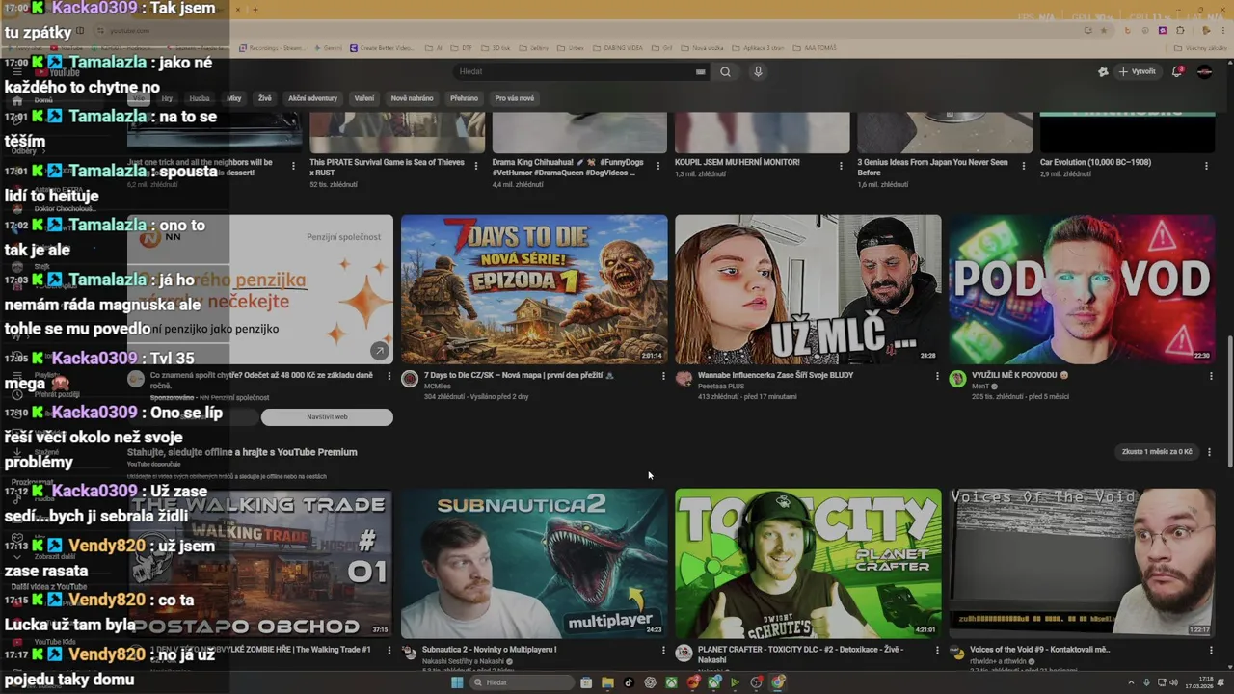The height and width of the screenshot is (694, 1234).
Task: Open Subnautica 2 multiplayer thumbnail
Action: (534, 563)
